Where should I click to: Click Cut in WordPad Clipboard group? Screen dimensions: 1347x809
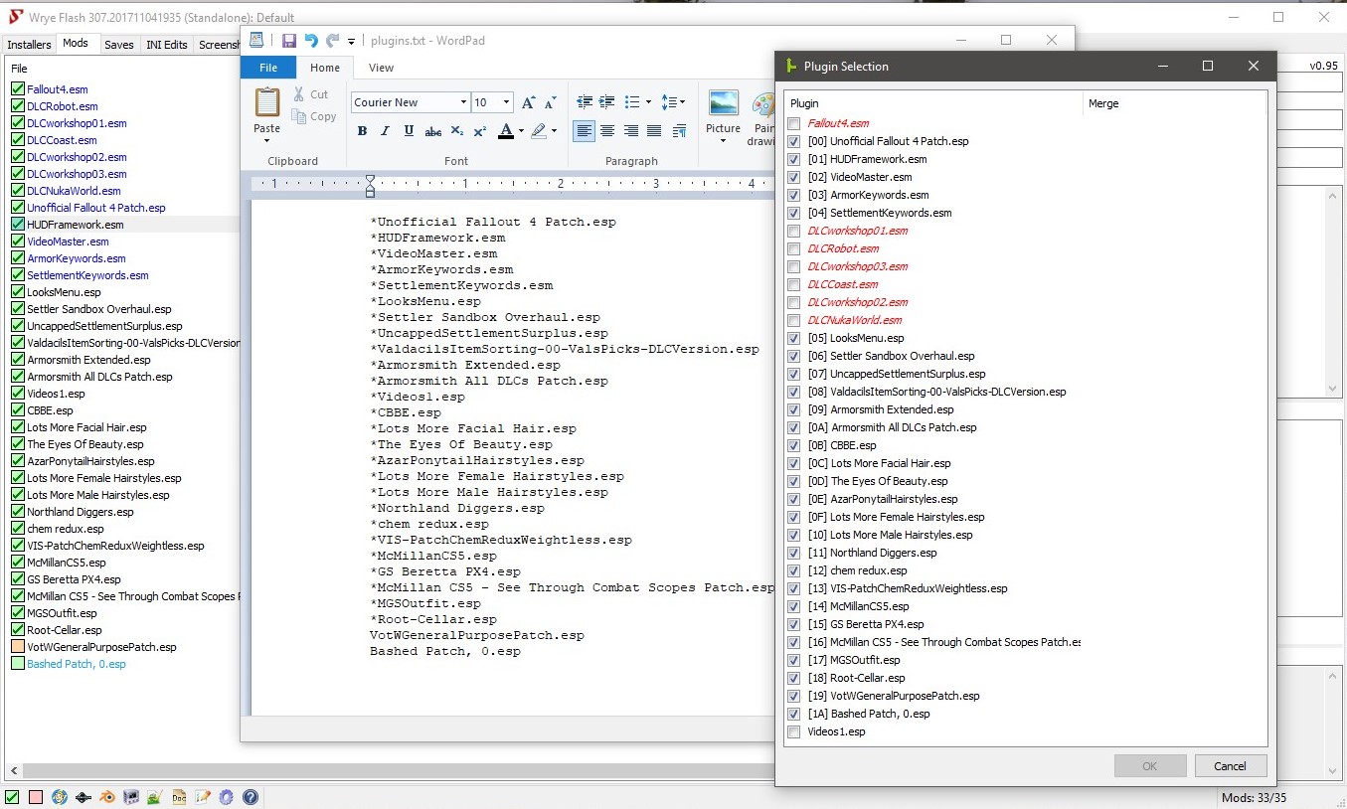310,94
